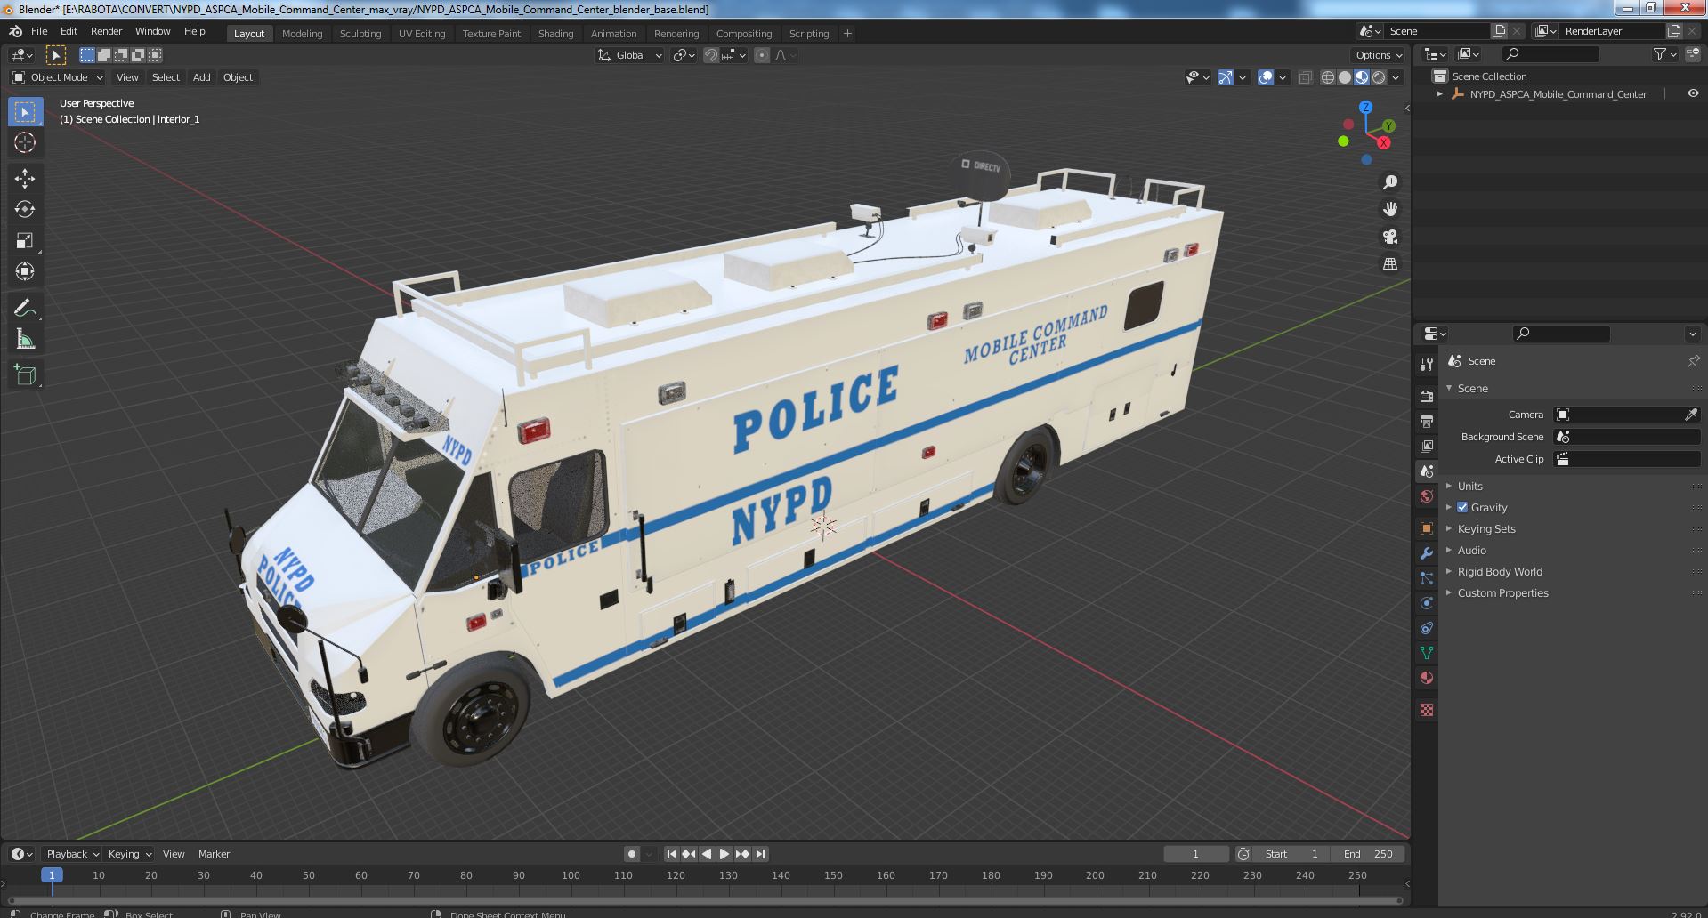The width and height of the screenshot is (1708, 918).
Task: Toggle viewport overlays button
Action: point(1265,77)
